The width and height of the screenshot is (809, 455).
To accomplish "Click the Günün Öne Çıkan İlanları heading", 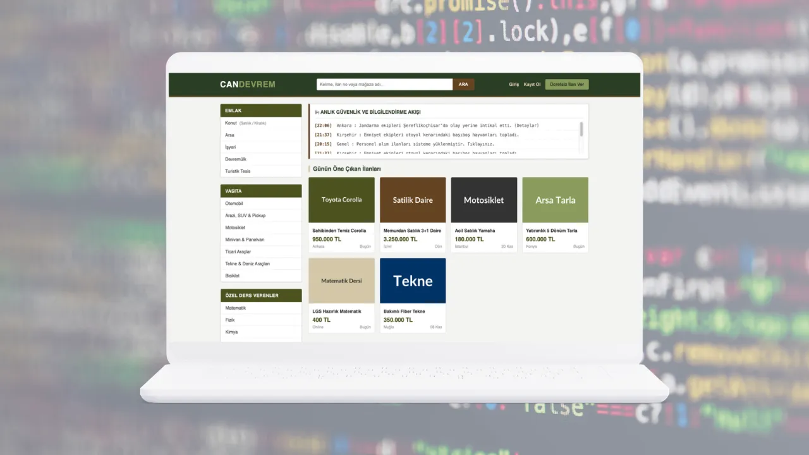I will [347, 169].
